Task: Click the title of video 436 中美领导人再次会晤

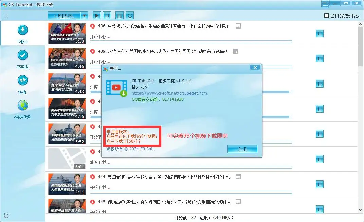Action: (163, 26)
